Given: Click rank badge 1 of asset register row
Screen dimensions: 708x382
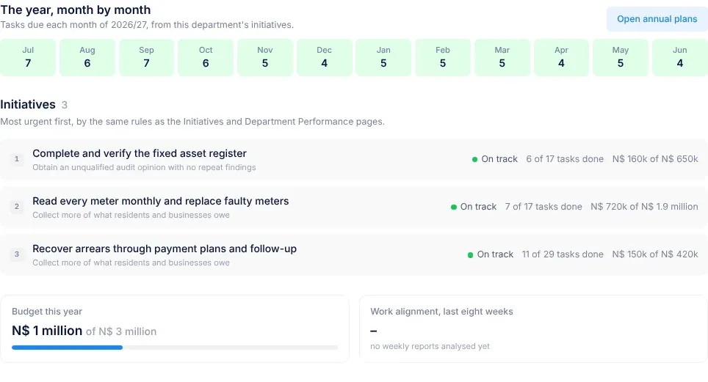Looking at the screenshot, I should [x=17, y=159].
